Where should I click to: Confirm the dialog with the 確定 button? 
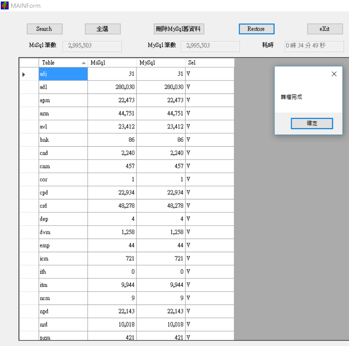(x=312, y=124)
